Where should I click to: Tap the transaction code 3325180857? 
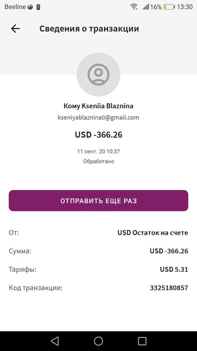[169, 288]
